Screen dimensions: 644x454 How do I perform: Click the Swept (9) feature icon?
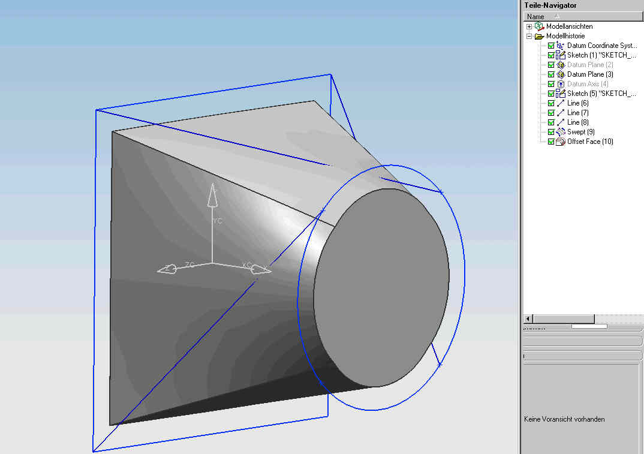559,131
